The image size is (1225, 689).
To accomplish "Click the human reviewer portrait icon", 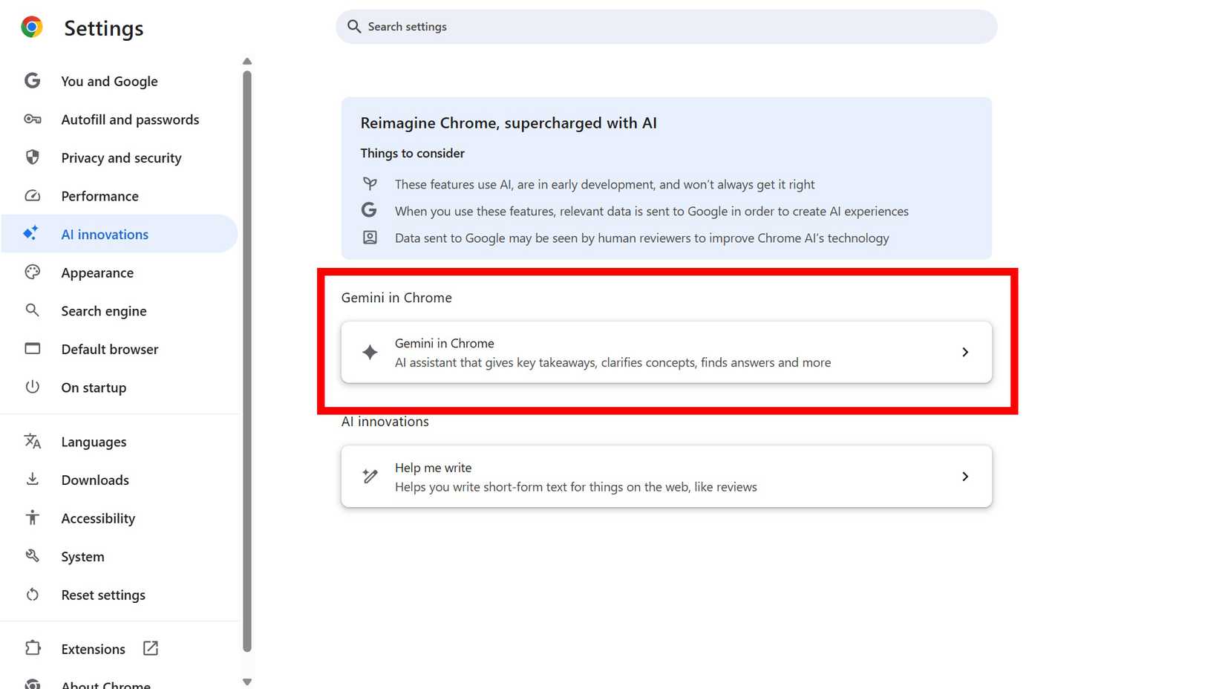I will coord(370,238).
